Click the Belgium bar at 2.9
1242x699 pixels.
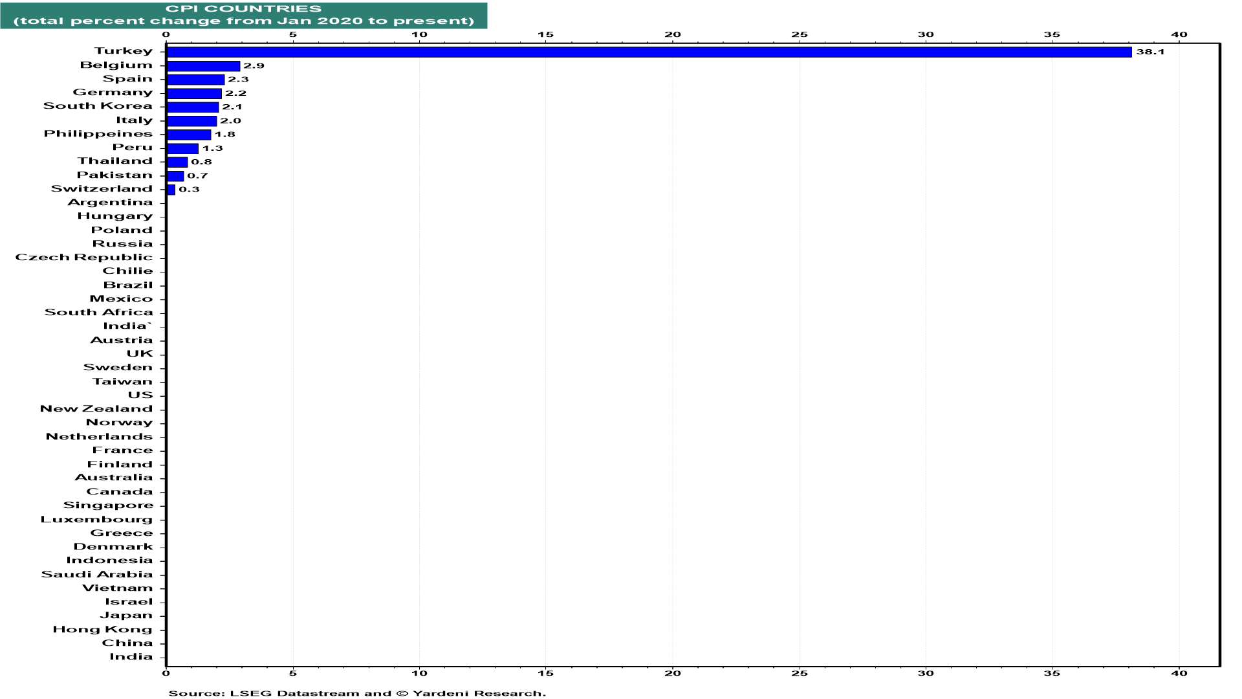203,66
